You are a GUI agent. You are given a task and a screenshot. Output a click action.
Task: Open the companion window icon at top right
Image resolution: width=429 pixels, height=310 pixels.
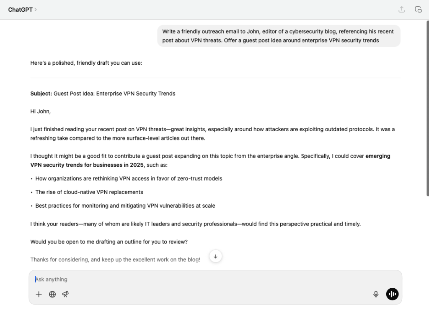click(x=418, y=10)
